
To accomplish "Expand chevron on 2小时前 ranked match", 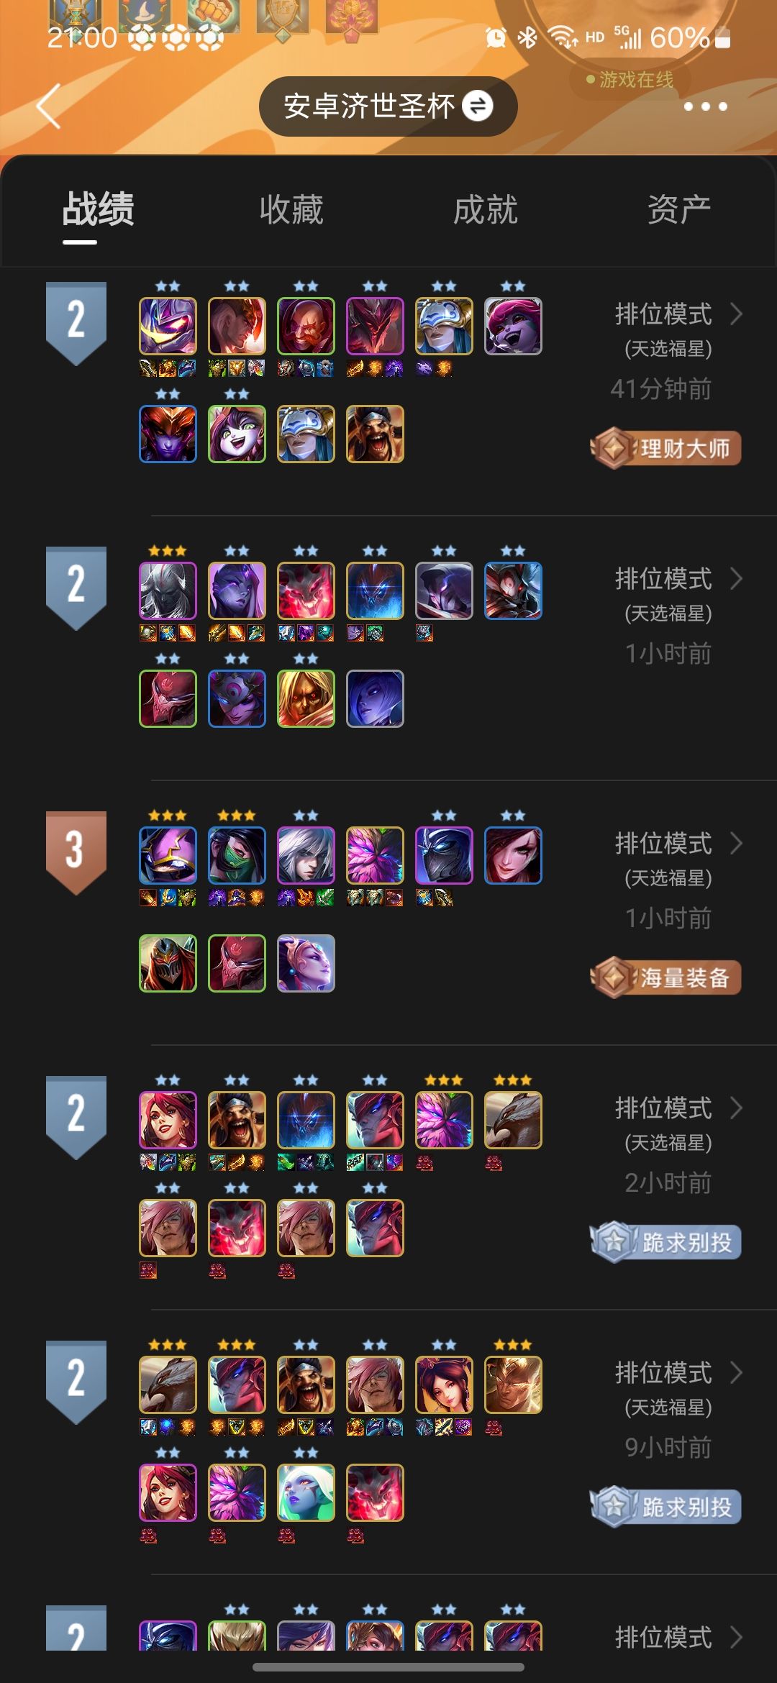I will click(x=736, y=1108).
